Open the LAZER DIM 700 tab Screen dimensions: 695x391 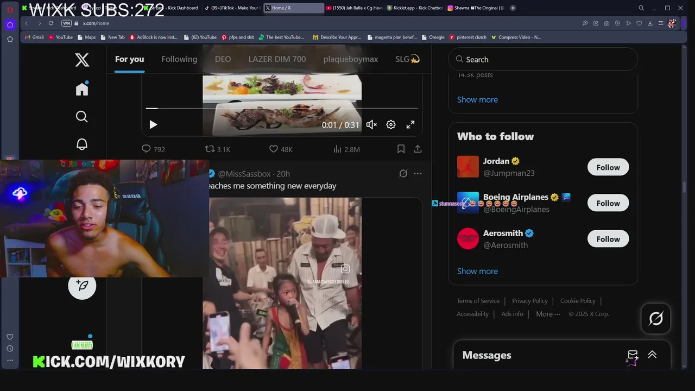(277, 59)
